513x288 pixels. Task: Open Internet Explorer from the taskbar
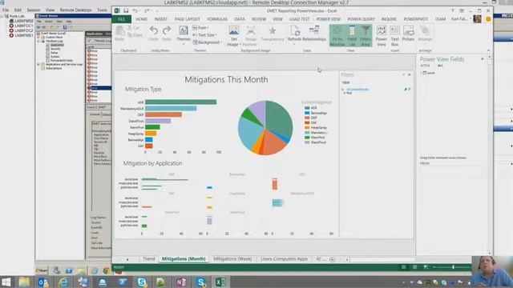click(x=63, y=282)
